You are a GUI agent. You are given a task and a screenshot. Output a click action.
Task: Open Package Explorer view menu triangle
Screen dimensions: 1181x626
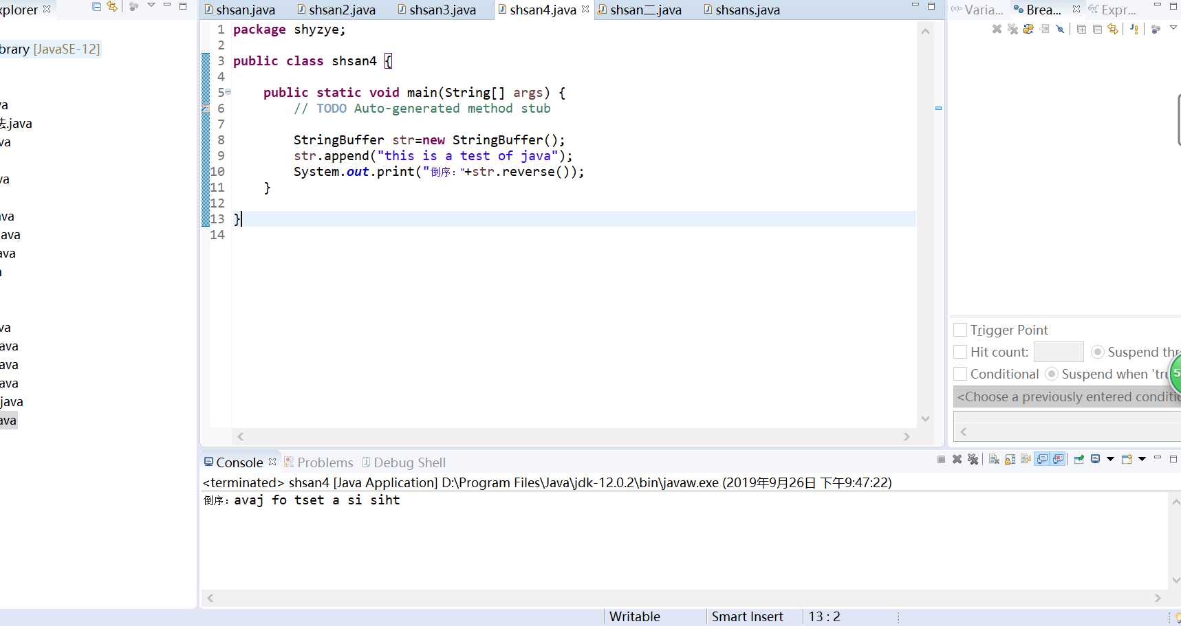tap(151, 5)
